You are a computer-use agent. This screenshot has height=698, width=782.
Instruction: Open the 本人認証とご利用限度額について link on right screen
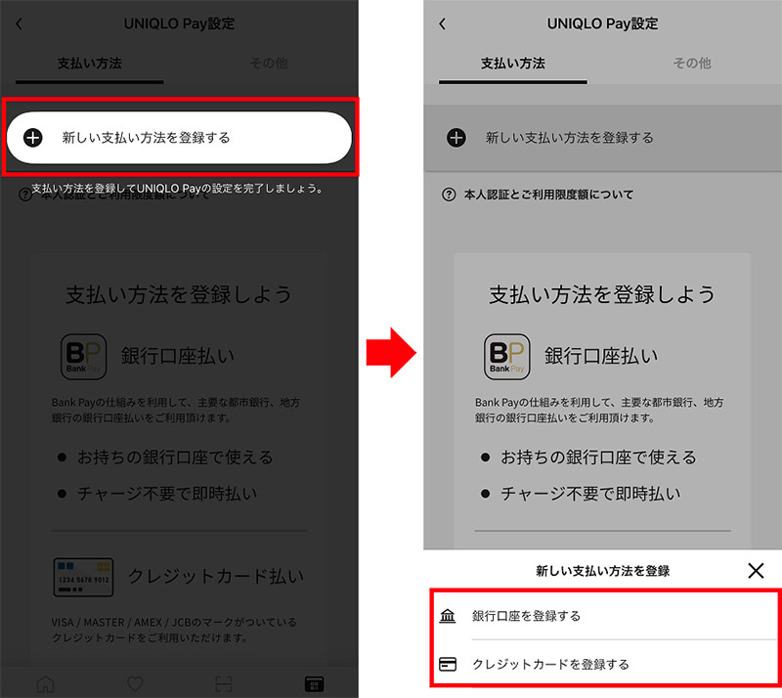coord(548,195)
